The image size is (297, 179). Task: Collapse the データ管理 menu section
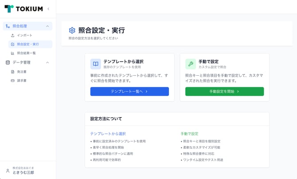(47, 62)
